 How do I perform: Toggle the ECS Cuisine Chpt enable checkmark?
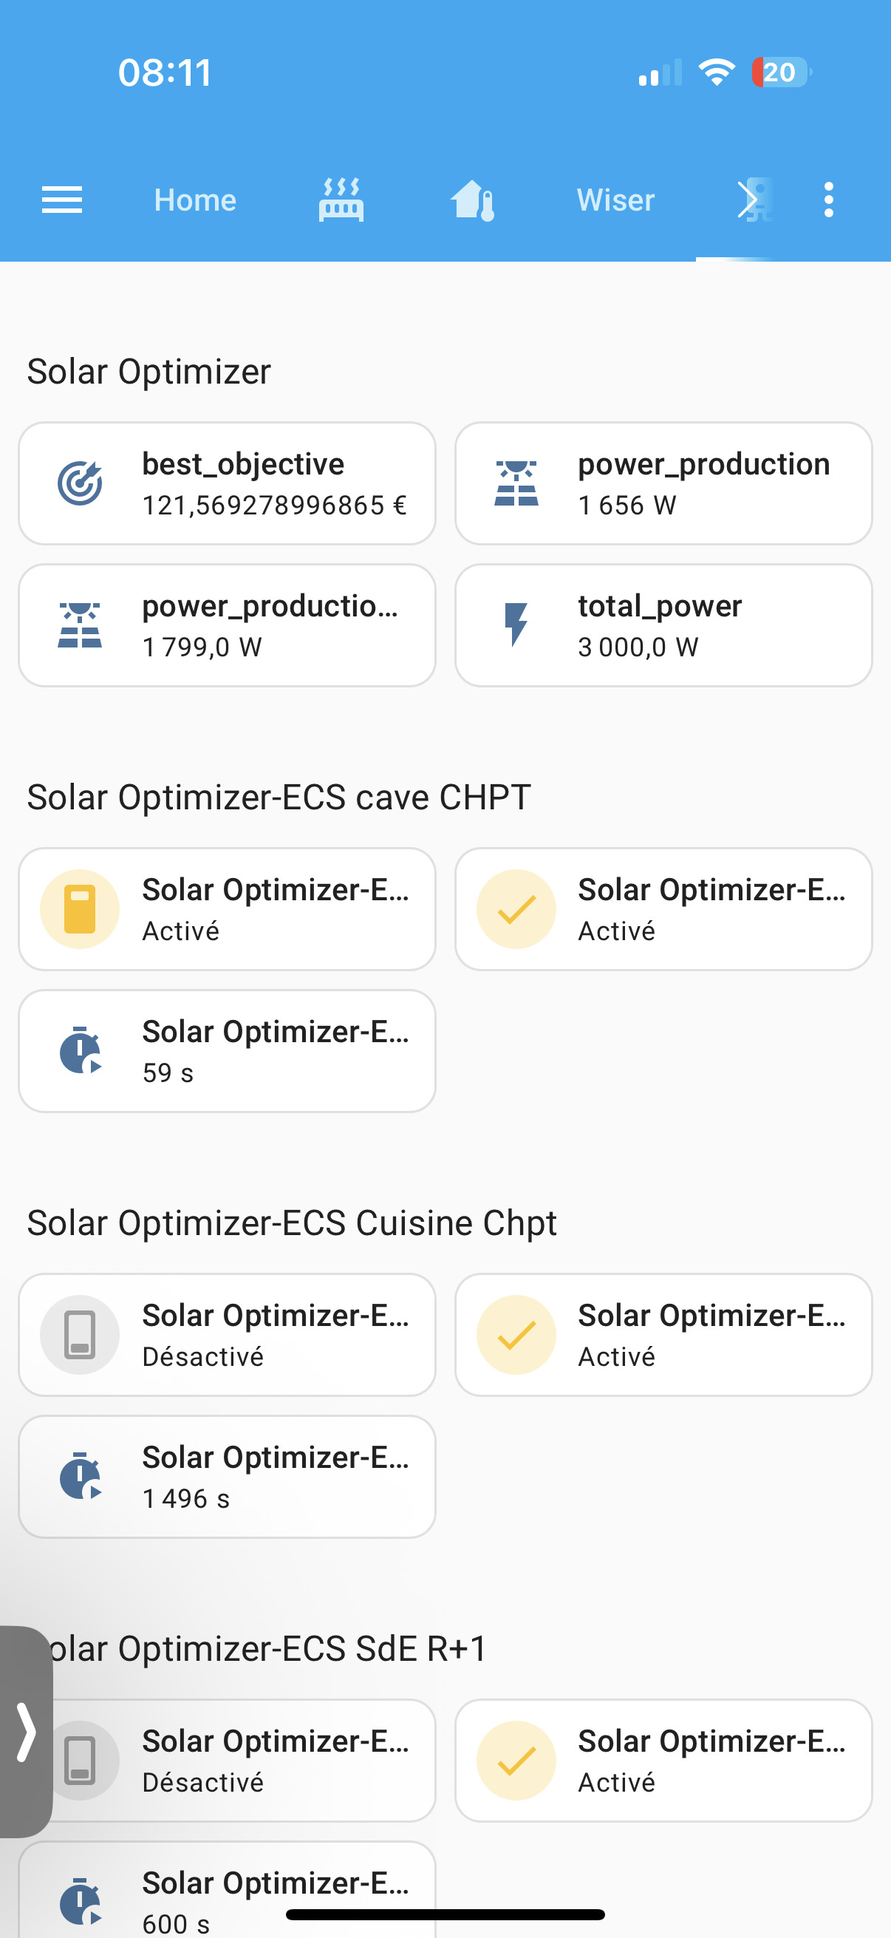pyautogui.click(x=516, y=1335)
